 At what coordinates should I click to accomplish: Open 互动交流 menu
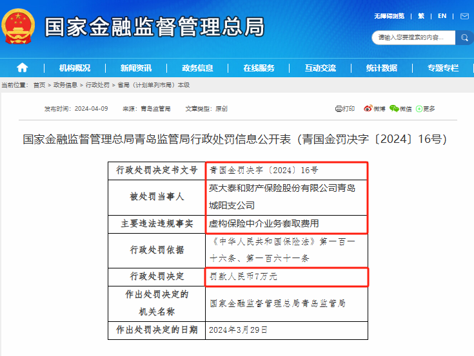[x=320, y=68]
